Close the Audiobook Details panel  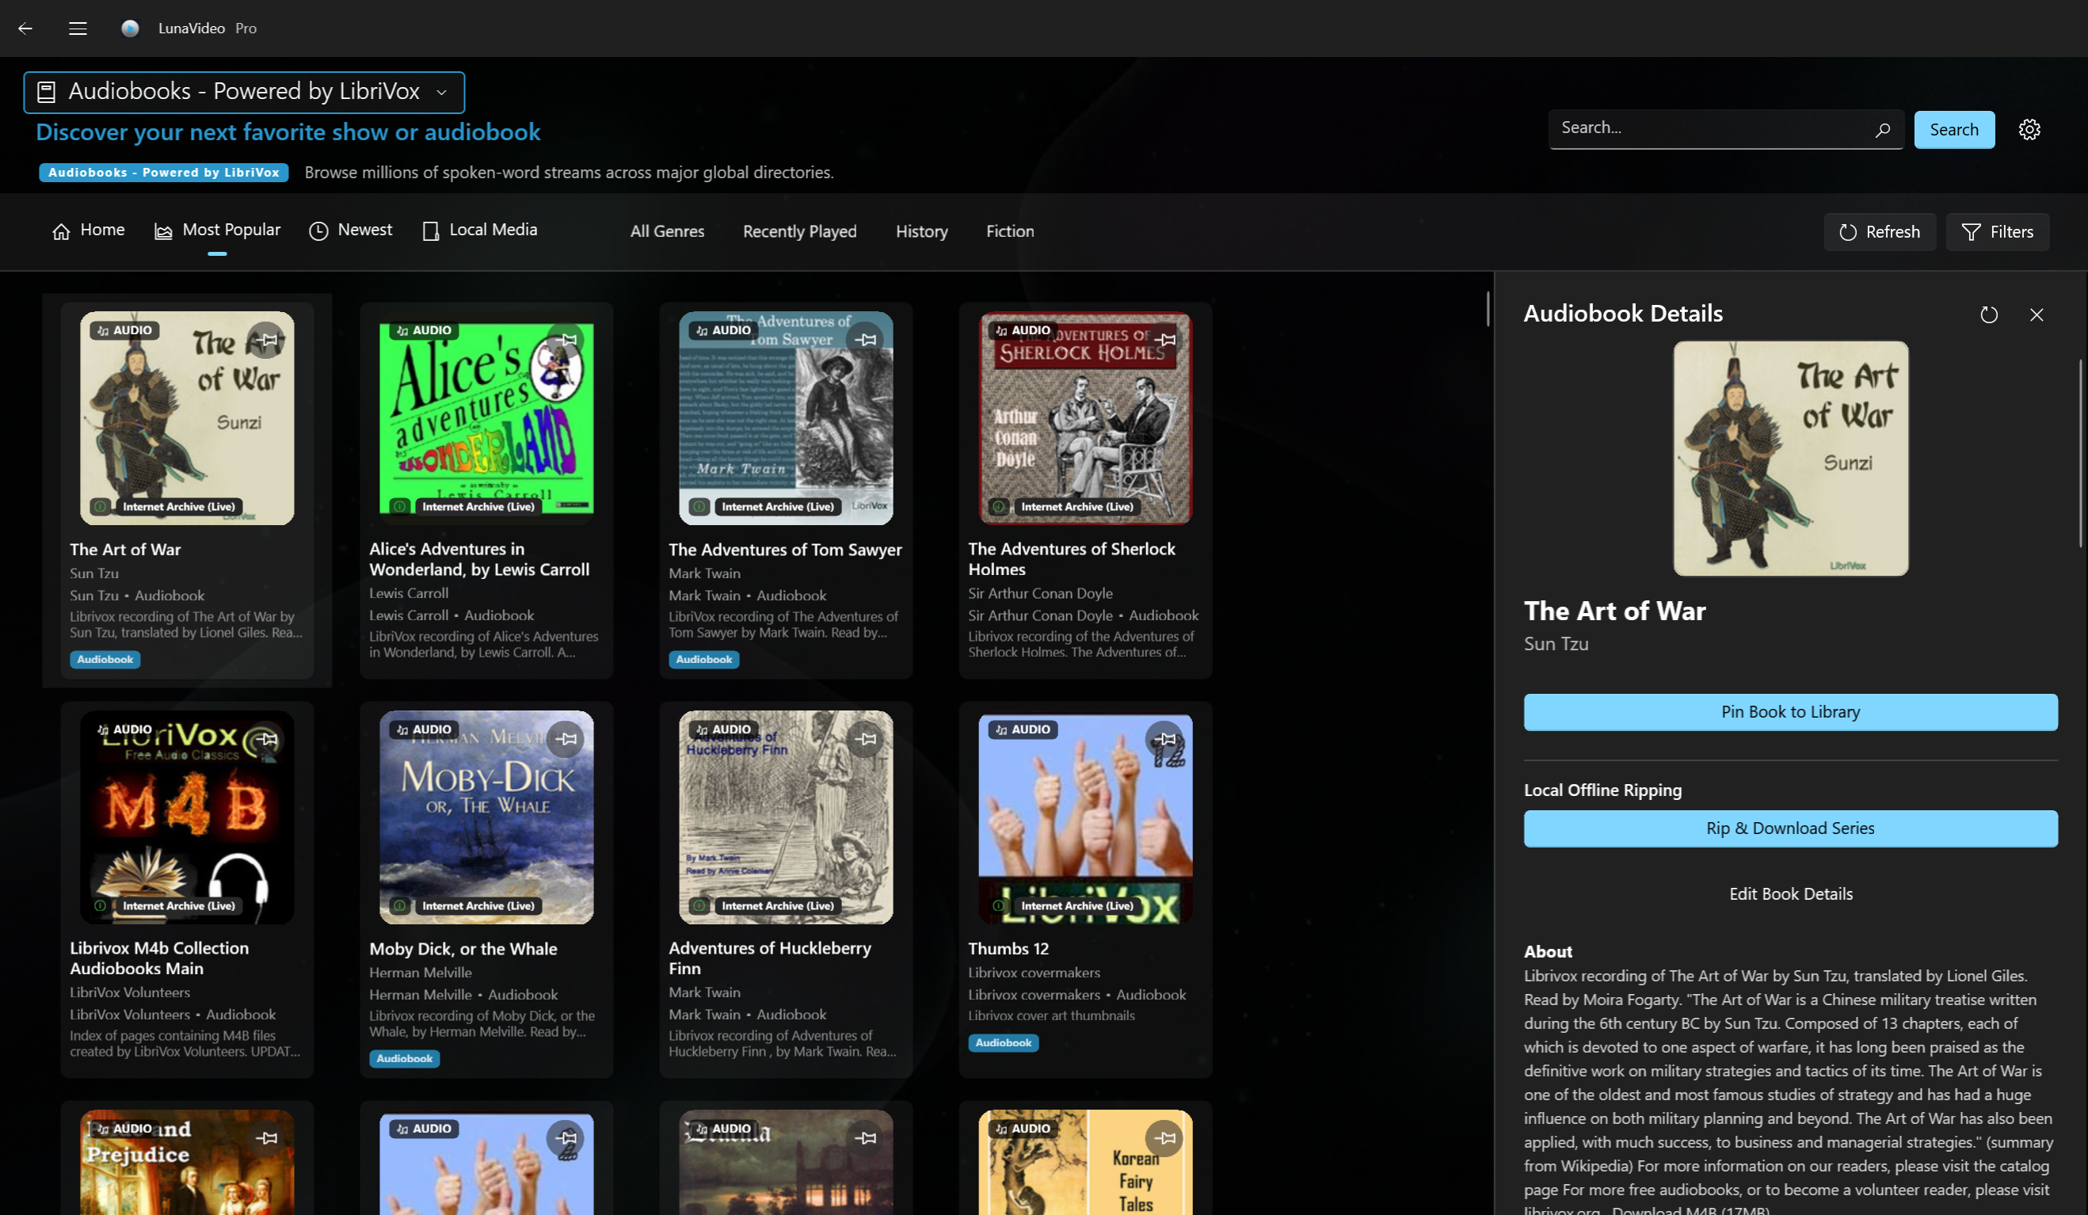pyautogui.click(x=2037, y=314)
